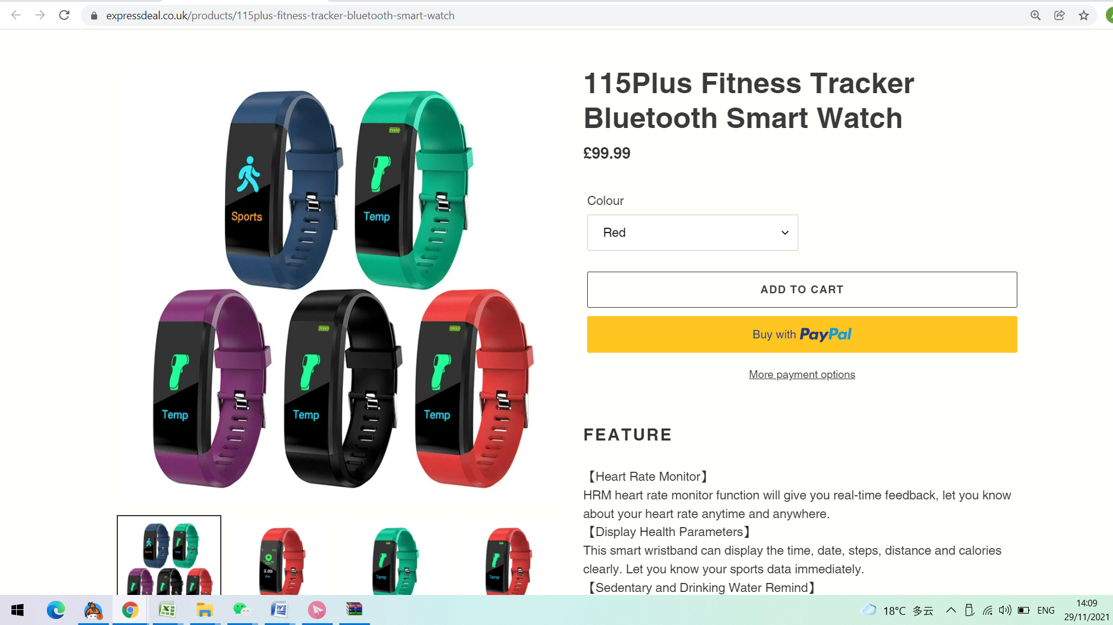This screenshot has width=1113, height=625.
Task: Buy with PayPal
Action: click(802, 334)
